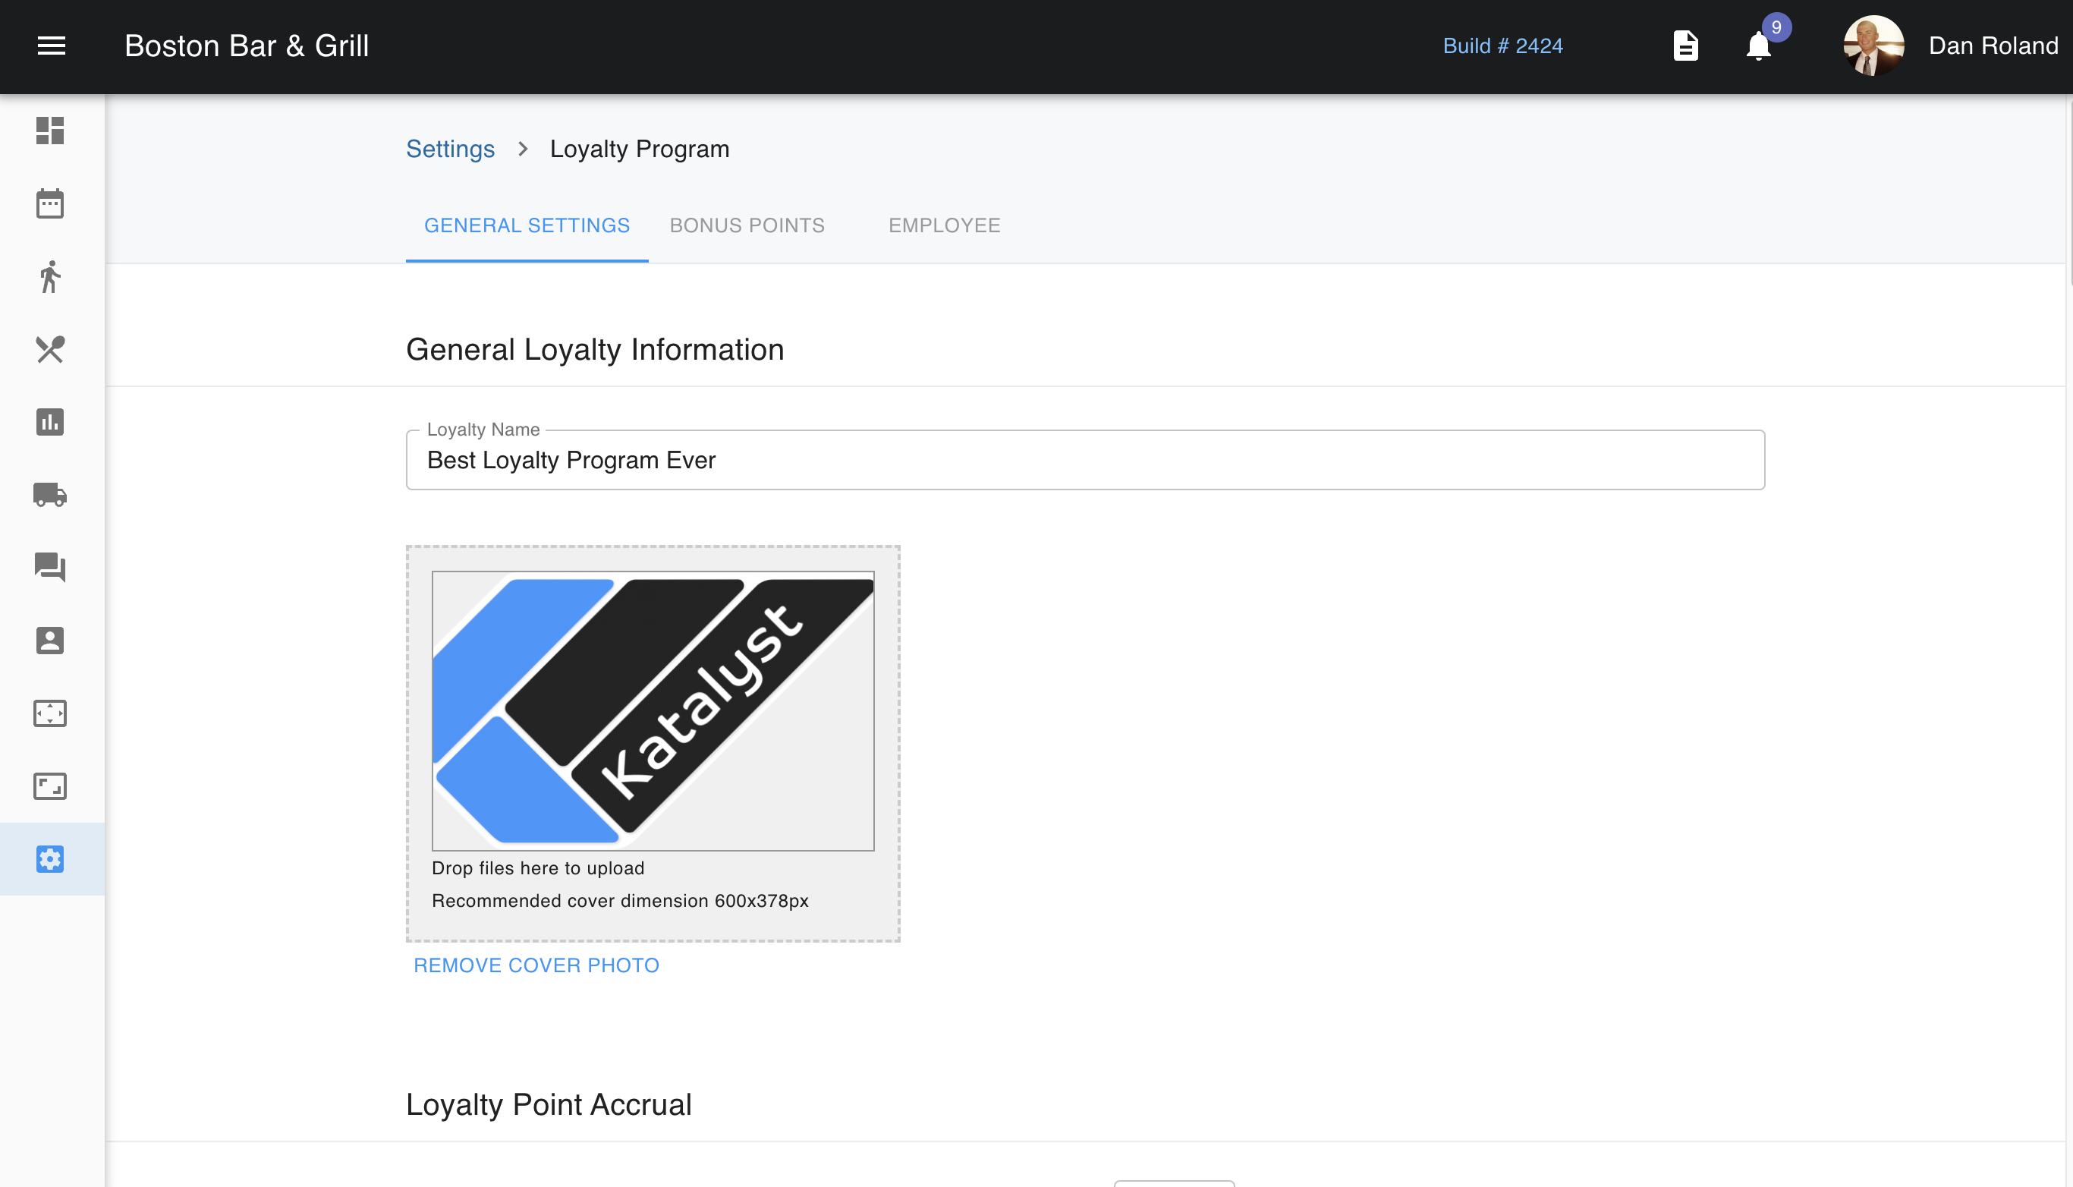Image resolution: width=2073 pixels, height=1187 pixels.
Task: Click the Katalyst cover photo thumbnail
Action: [x=653, y=710]
